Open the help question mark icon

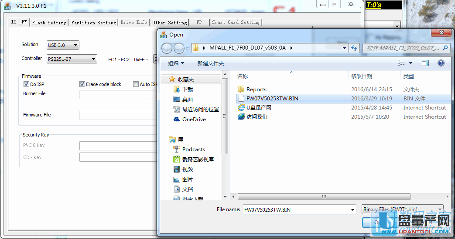pos(441,63)
